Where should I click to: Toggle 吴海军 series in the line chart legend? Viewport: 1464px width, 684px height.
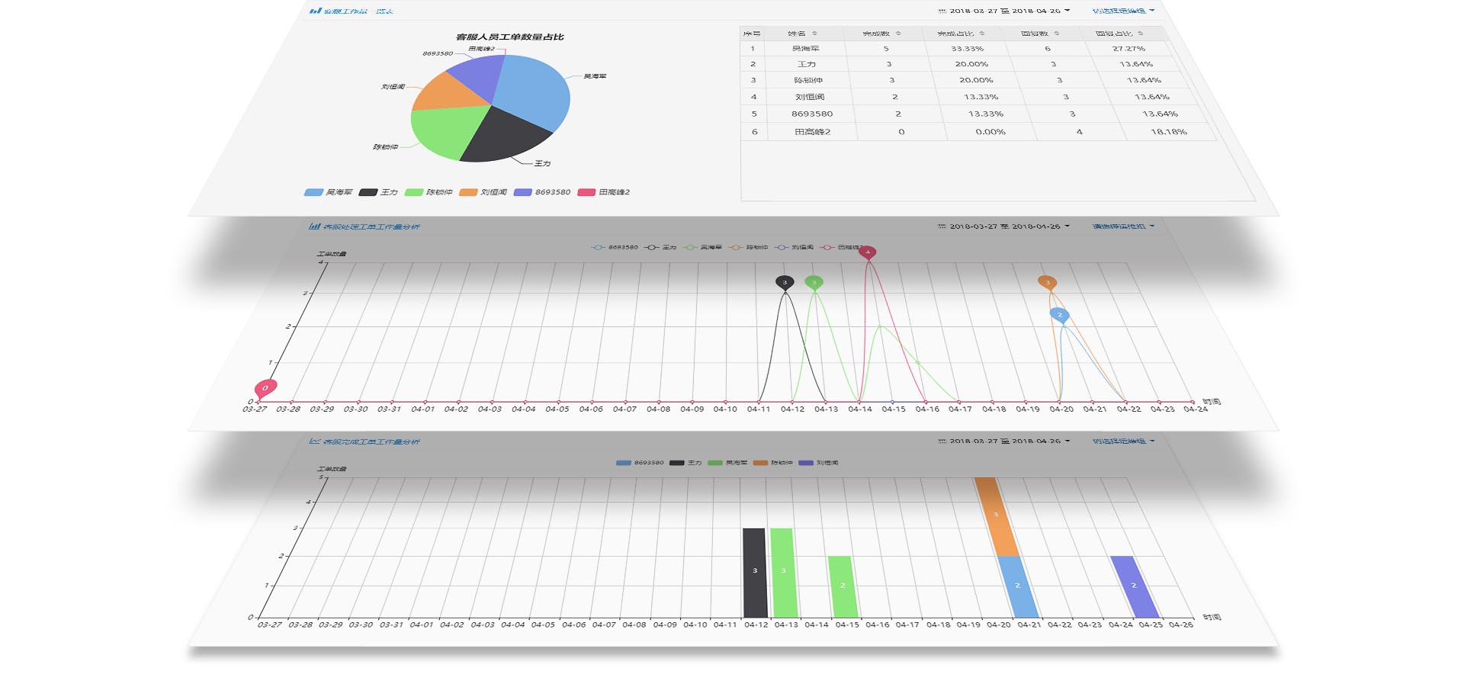pyautogui.click(x=702, y=247)
